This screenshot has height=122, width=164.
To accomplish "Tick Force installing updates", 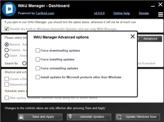I will coord(37,60).
